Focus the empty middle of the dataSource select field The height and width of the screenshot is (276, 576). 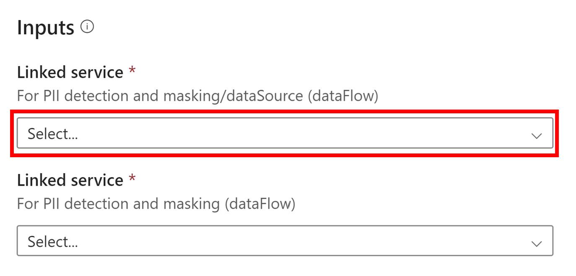293,133
